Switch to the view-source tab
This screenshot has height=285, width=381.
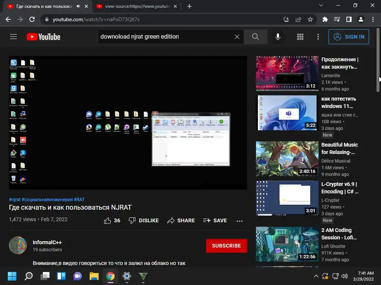click(x=137, y=6)
